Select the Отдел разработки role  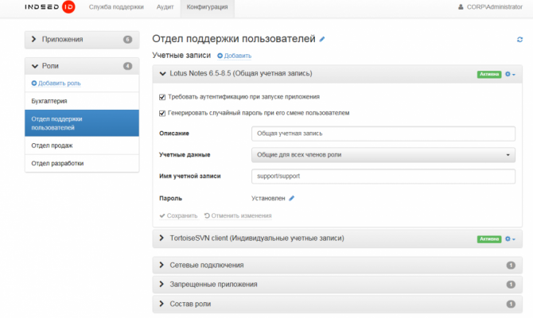tap(82, 164)
